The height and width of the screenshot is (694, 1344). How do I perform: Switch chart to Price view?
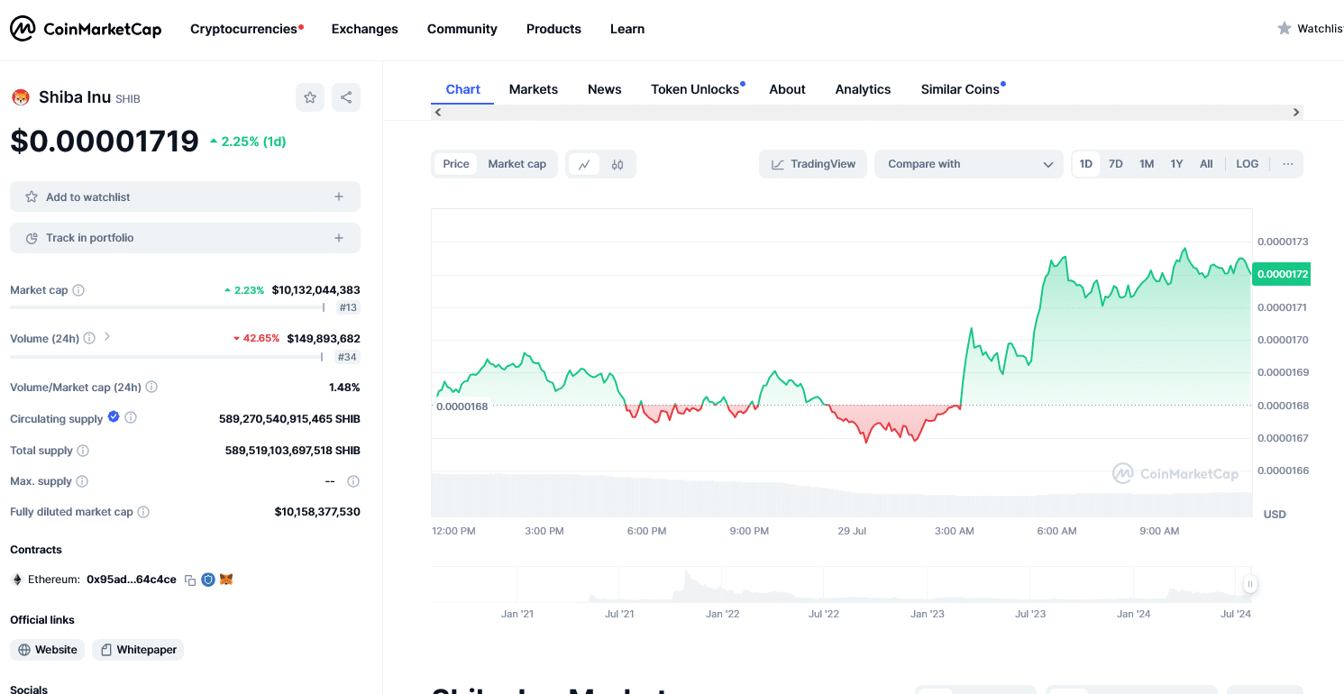(x=456, y=164)
